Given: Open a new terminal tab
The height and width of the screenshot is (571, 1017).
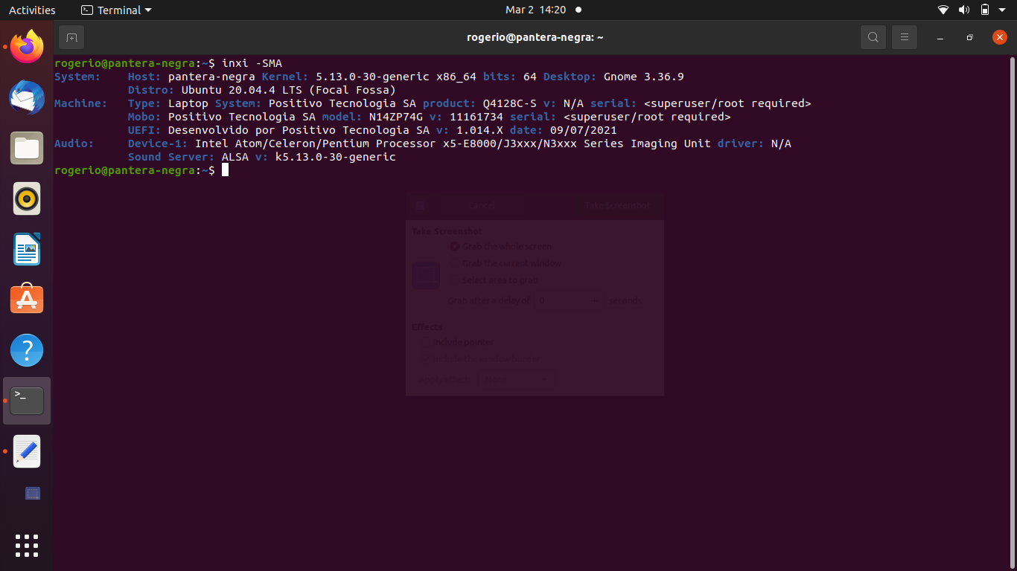Looking at the screenshot, I should (71, 37).
